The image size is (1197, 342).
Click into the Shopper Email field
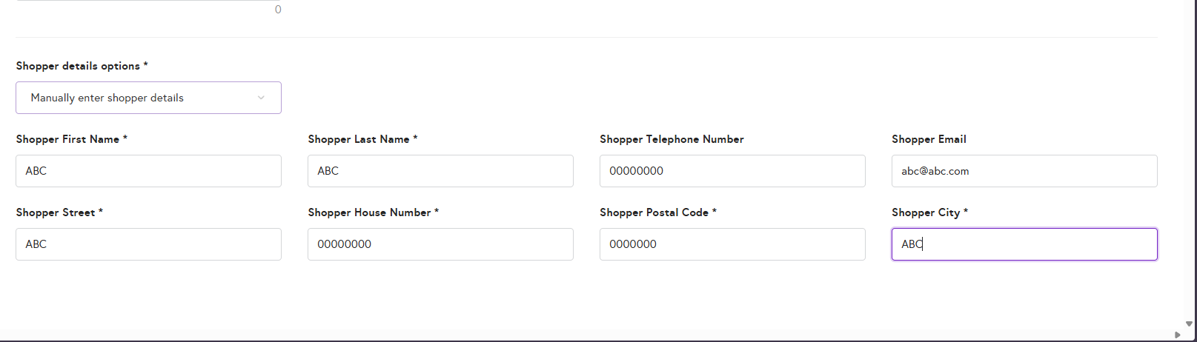click(1024, 171)
